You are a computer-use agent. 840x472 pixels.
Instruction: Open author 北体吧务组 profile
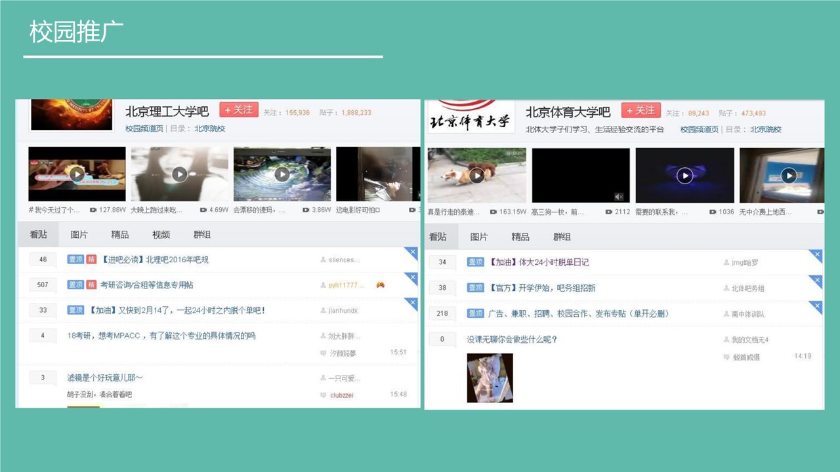[x=748, y=288]
